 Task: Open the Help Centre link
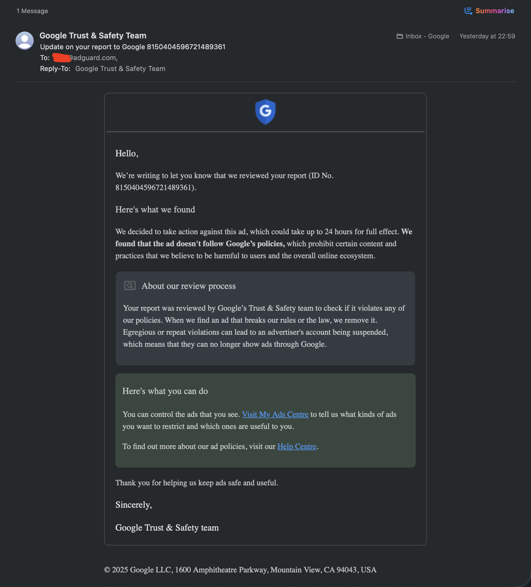pyautogui.click(x=296, y=446)
